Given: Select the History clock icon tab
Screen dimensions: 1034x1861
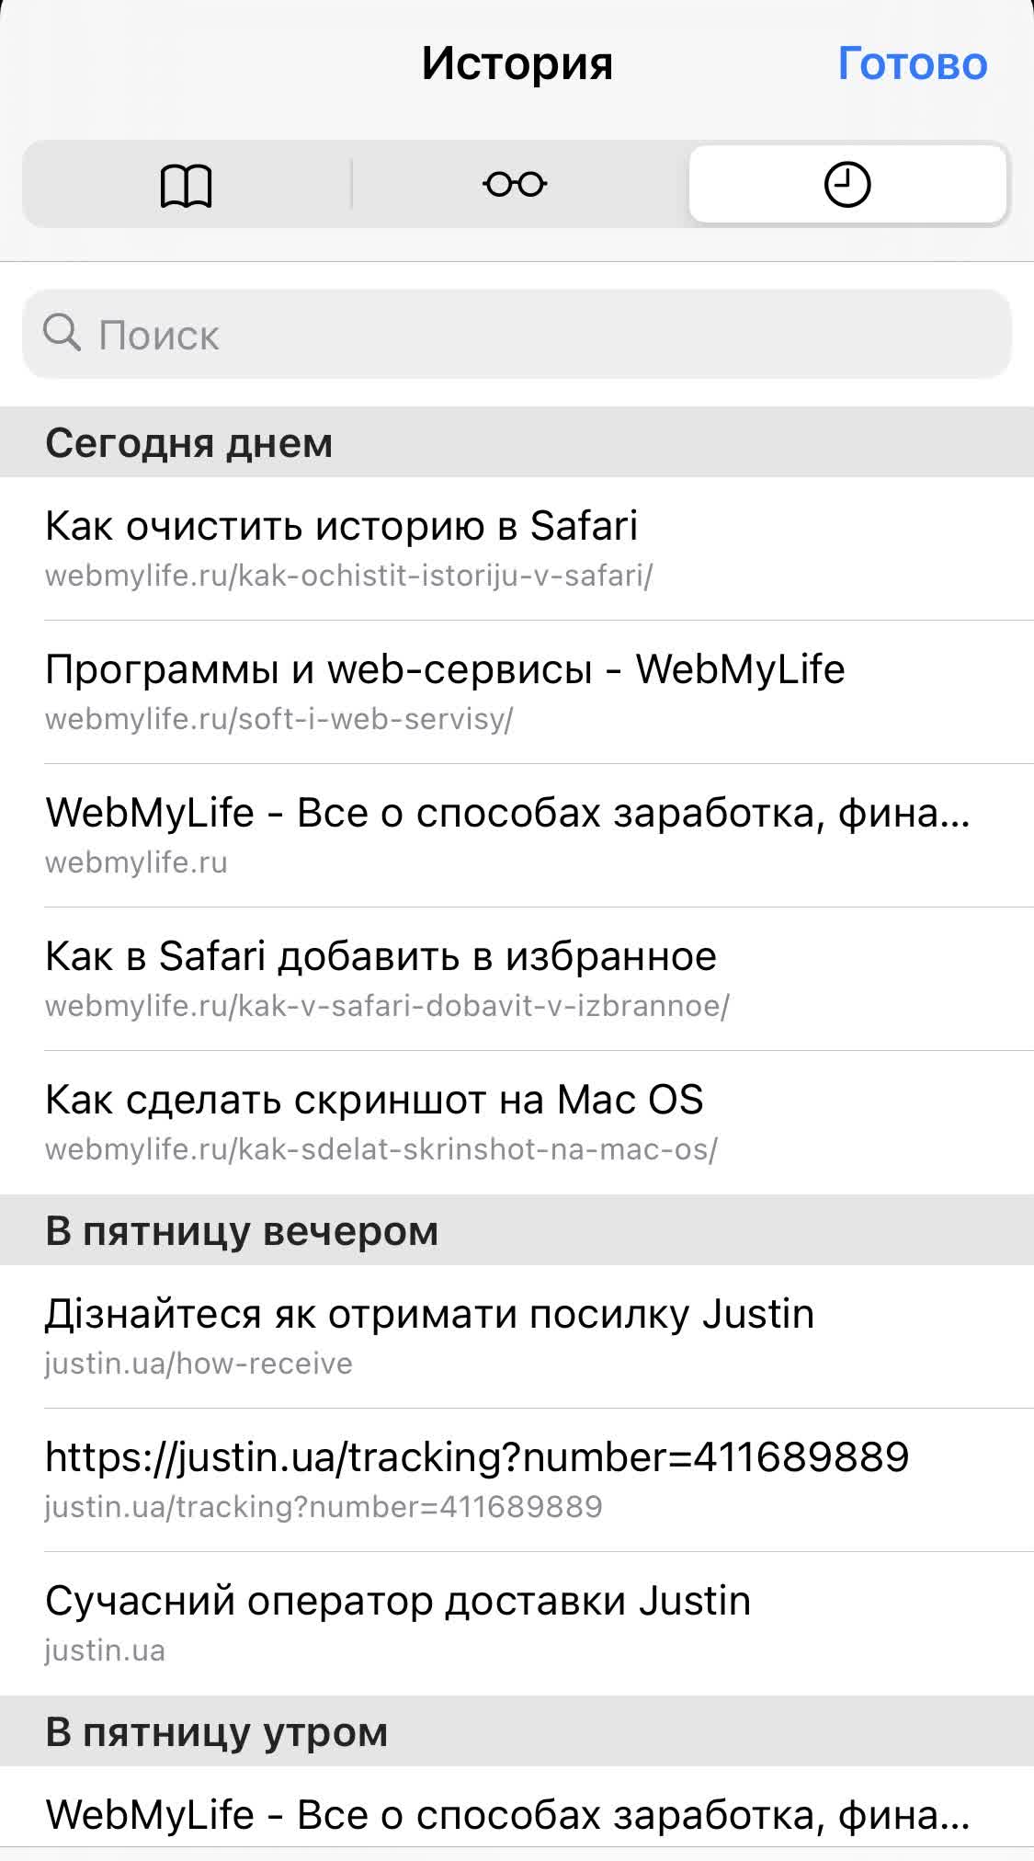Looking at the screenshot, I should coord(847,185).
